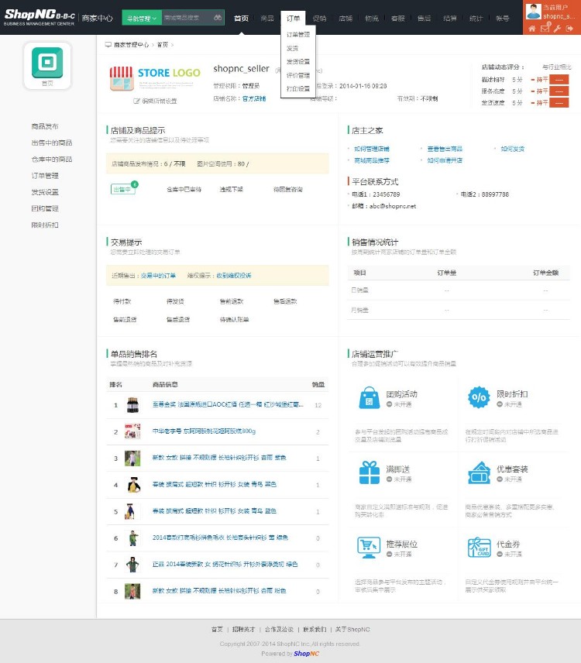The width and height of the screenshot is (581, 663).
Task: Click the 团购活动 shopping bag icon
Action: (370, 398)
